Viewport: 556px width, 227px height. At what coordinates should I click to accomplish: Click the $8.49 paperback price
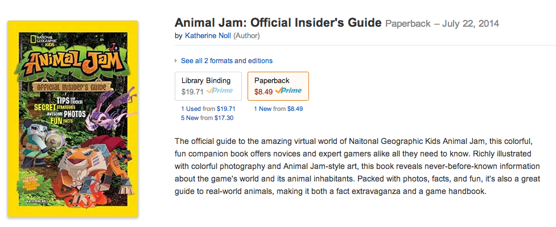(x=263, y=92)
